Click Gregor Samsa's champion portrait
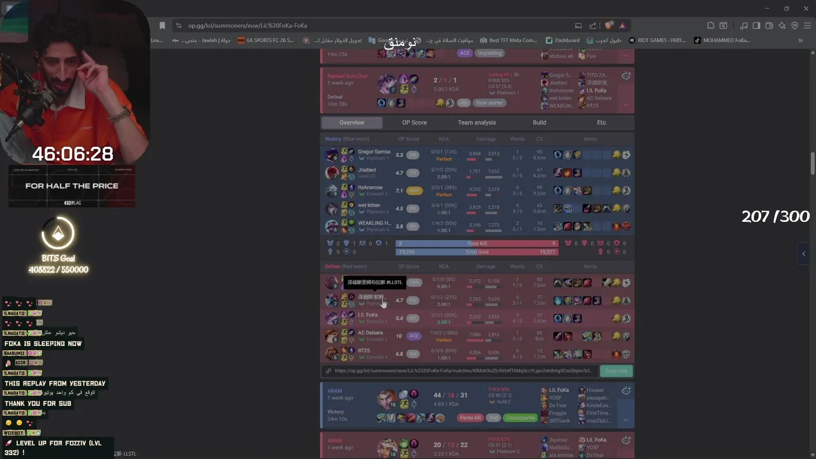816x459 pixels. [x=331, y=155]
